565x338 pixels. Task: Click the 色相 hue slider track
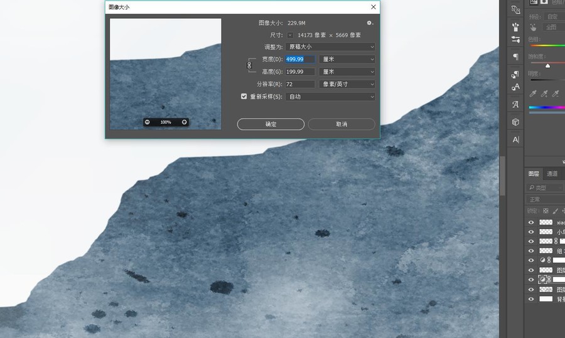(547, 46)
